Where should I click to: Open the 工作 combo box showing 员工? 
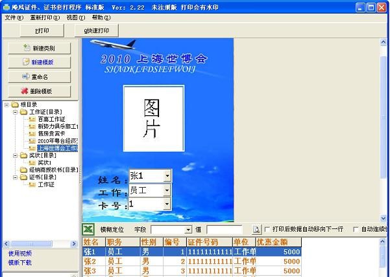click(x=167, y=190)
